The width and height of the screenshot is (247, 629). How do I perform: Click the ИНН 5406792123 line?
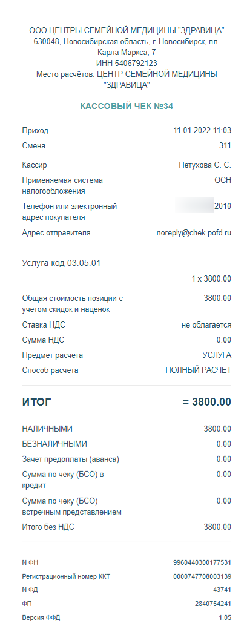127,64
